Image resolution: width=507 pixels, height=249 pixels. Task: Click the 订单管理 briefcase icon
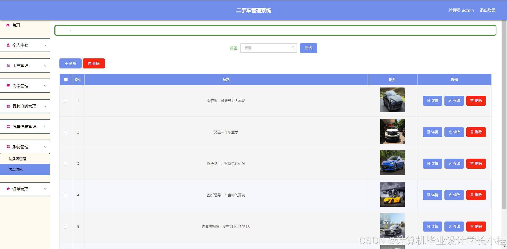click(8, 189)
